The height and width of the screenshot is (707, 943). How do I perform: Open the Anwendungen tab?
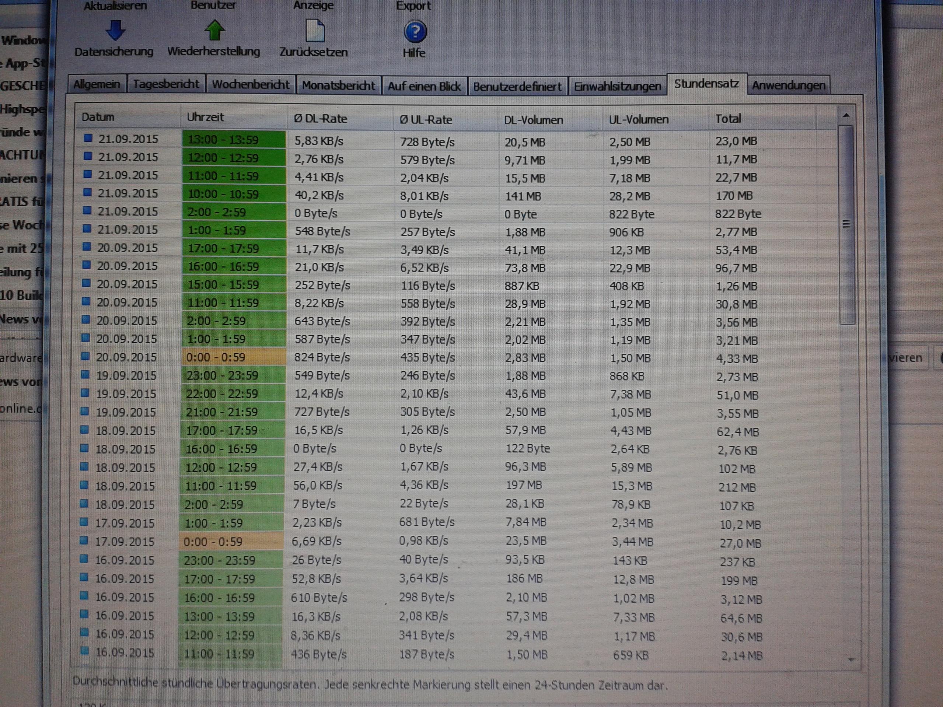point(788,86)
